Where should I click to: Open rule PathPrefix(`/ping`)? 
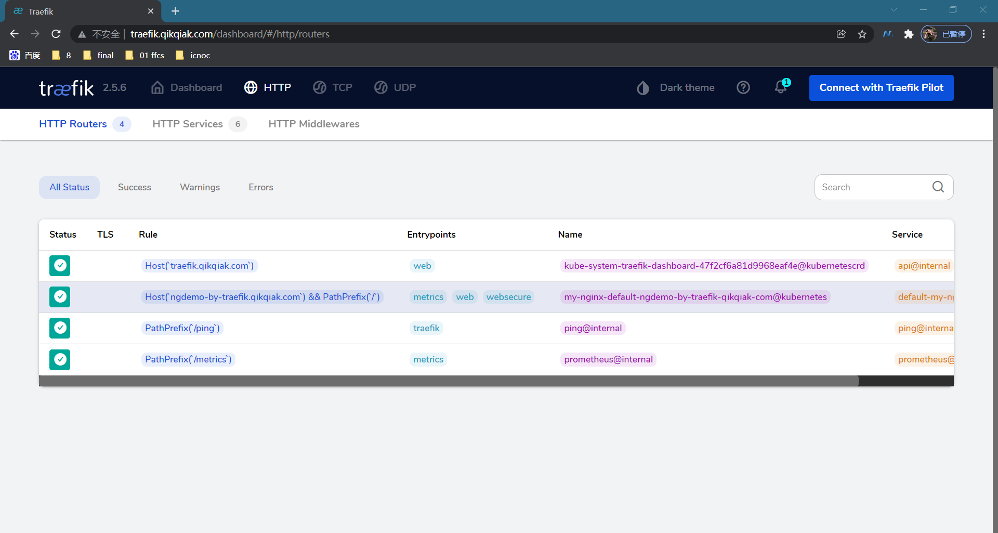pos(182,328)
